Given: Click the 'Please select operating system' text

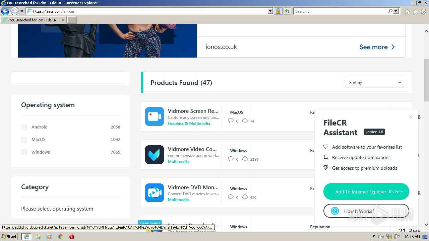Looking at the screenshot, I should point(57,209).
